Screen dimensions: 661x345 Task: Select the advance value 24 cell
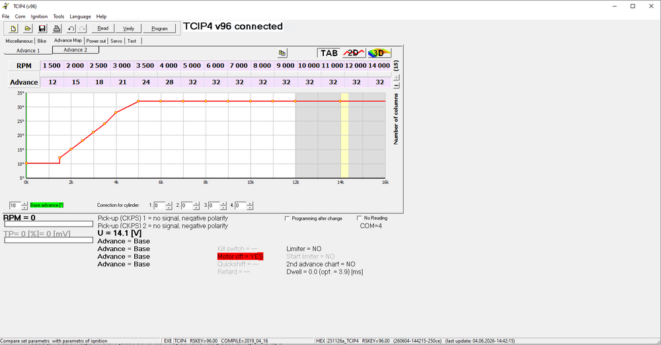(146, 82)
